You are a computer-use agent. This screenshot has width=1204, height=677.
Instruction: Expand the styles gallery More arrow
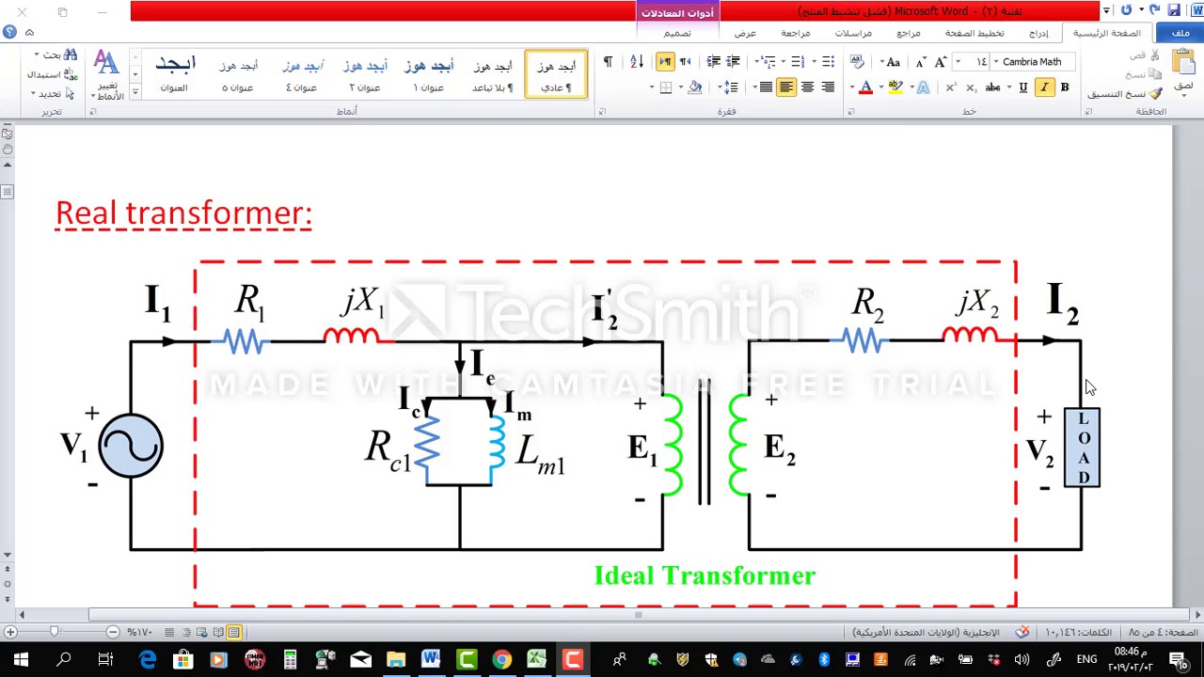pyautogui.click(x=135, y=92)
